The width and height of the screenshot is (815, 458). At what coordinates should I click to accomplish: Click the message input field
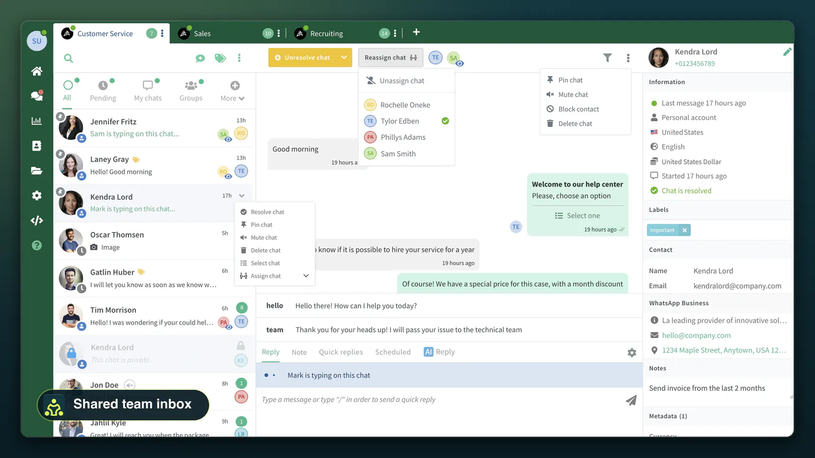tap(441, 400)
